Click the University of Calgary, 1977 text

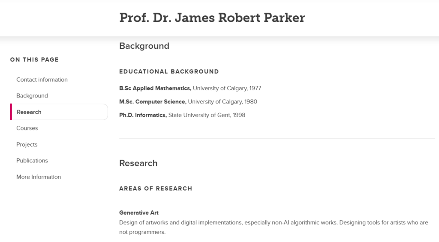pos(227,89)
